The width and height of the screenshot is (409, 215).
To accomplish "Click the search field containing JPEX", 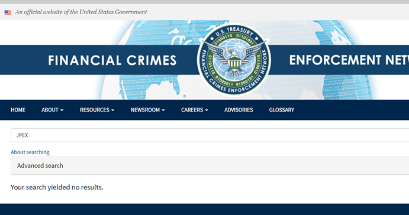I will tap(210, 135).
